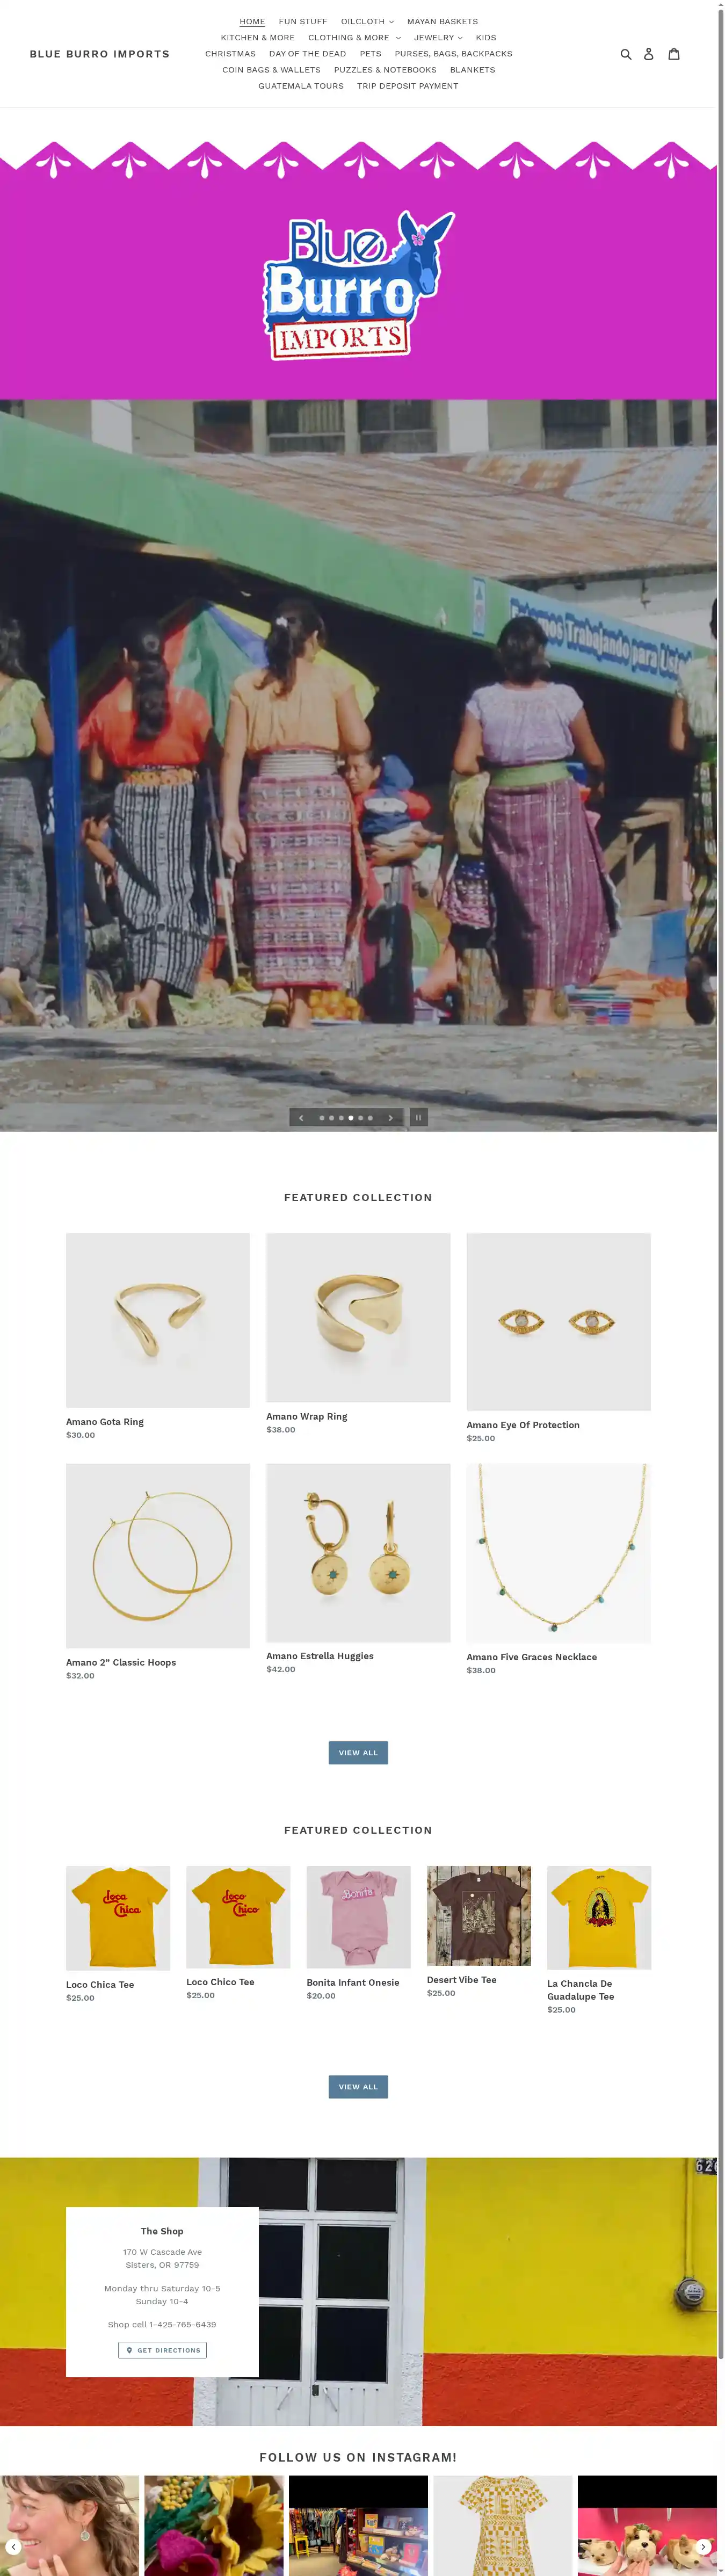Click the account login person icon

click(648, 54)
